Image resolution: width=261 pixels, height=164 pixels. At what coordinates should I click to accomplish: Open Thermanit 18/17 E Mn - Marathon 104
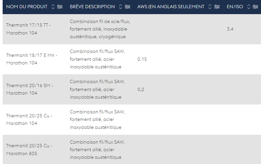pos(31,59)
